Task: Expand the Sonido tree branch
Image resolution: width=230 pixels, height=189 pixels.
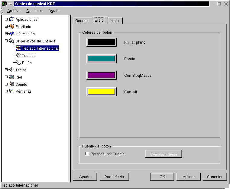Action: [6, 84]
